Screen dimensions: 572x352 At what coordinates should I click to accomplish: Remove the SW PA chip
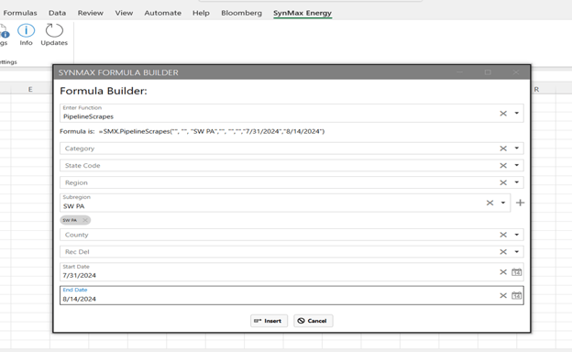(x=85, y=220)
